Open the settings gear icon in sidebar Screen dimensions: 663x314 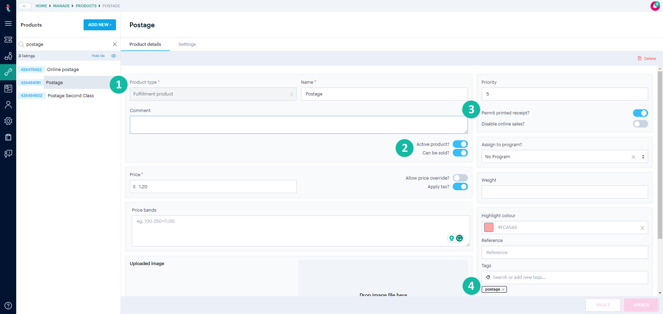pyautogui.click(x=8, y=121)
